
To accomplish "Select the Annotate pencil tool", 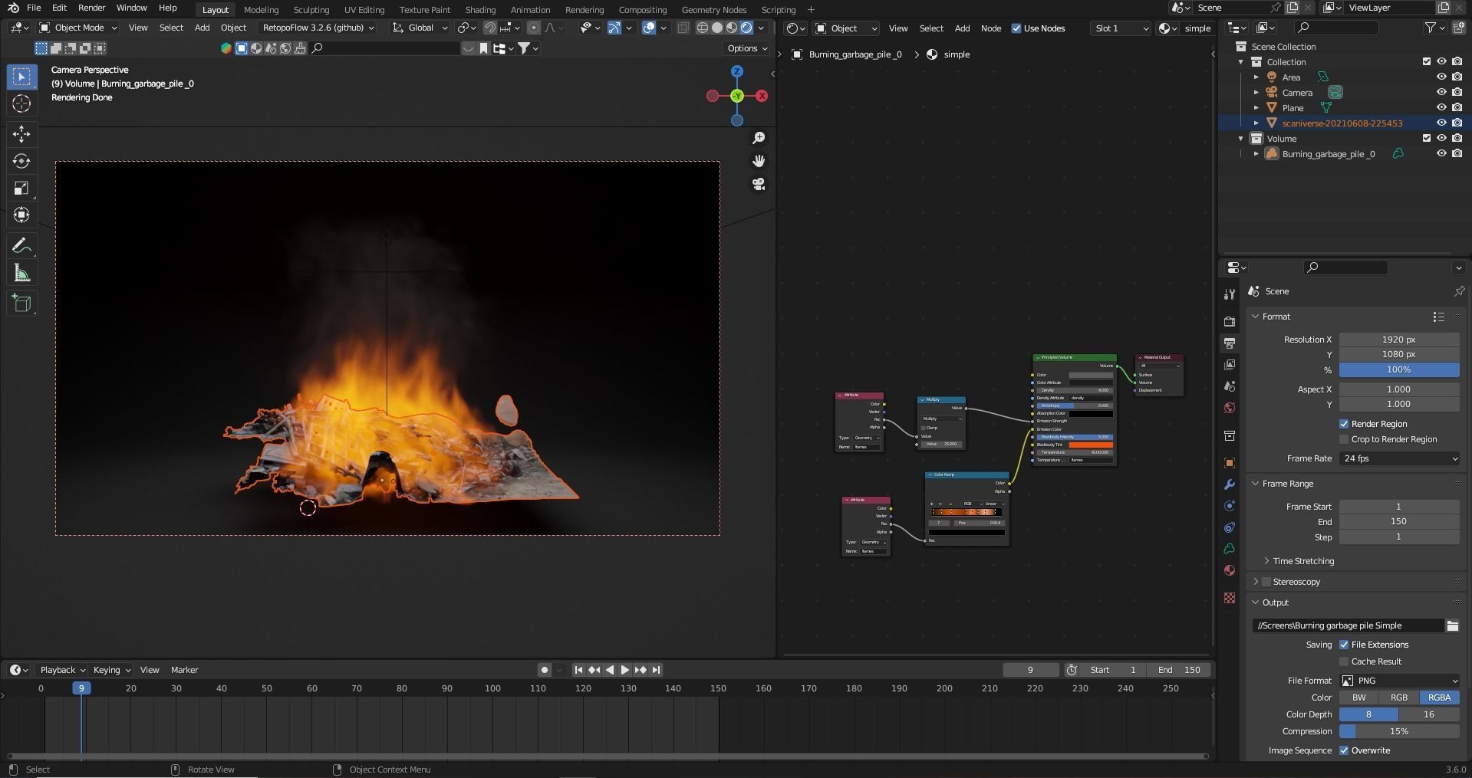I will (x=21, y=246).
